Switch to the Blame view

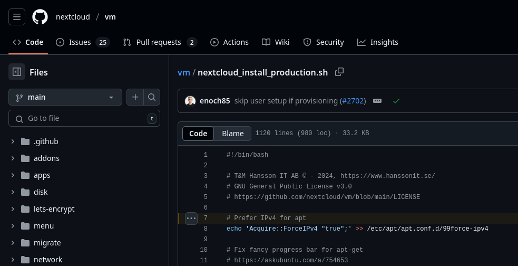click(232, 134)
